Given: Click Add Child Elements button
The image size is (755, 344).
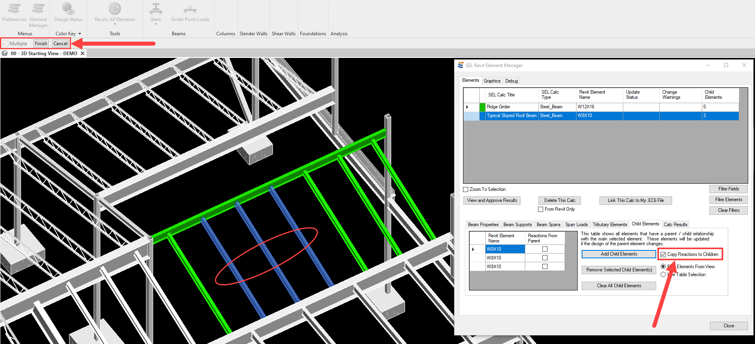Looking at the screenshot, I should coord(619,254).
